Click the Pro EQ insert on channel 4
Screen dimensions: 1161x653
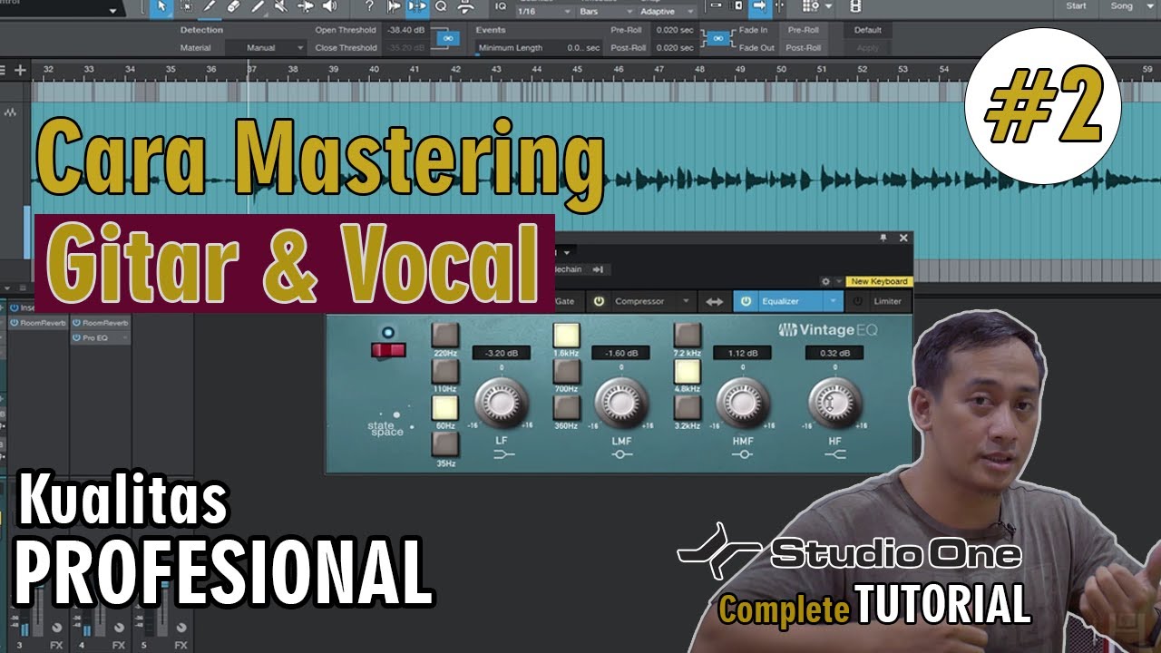(101, 338)
